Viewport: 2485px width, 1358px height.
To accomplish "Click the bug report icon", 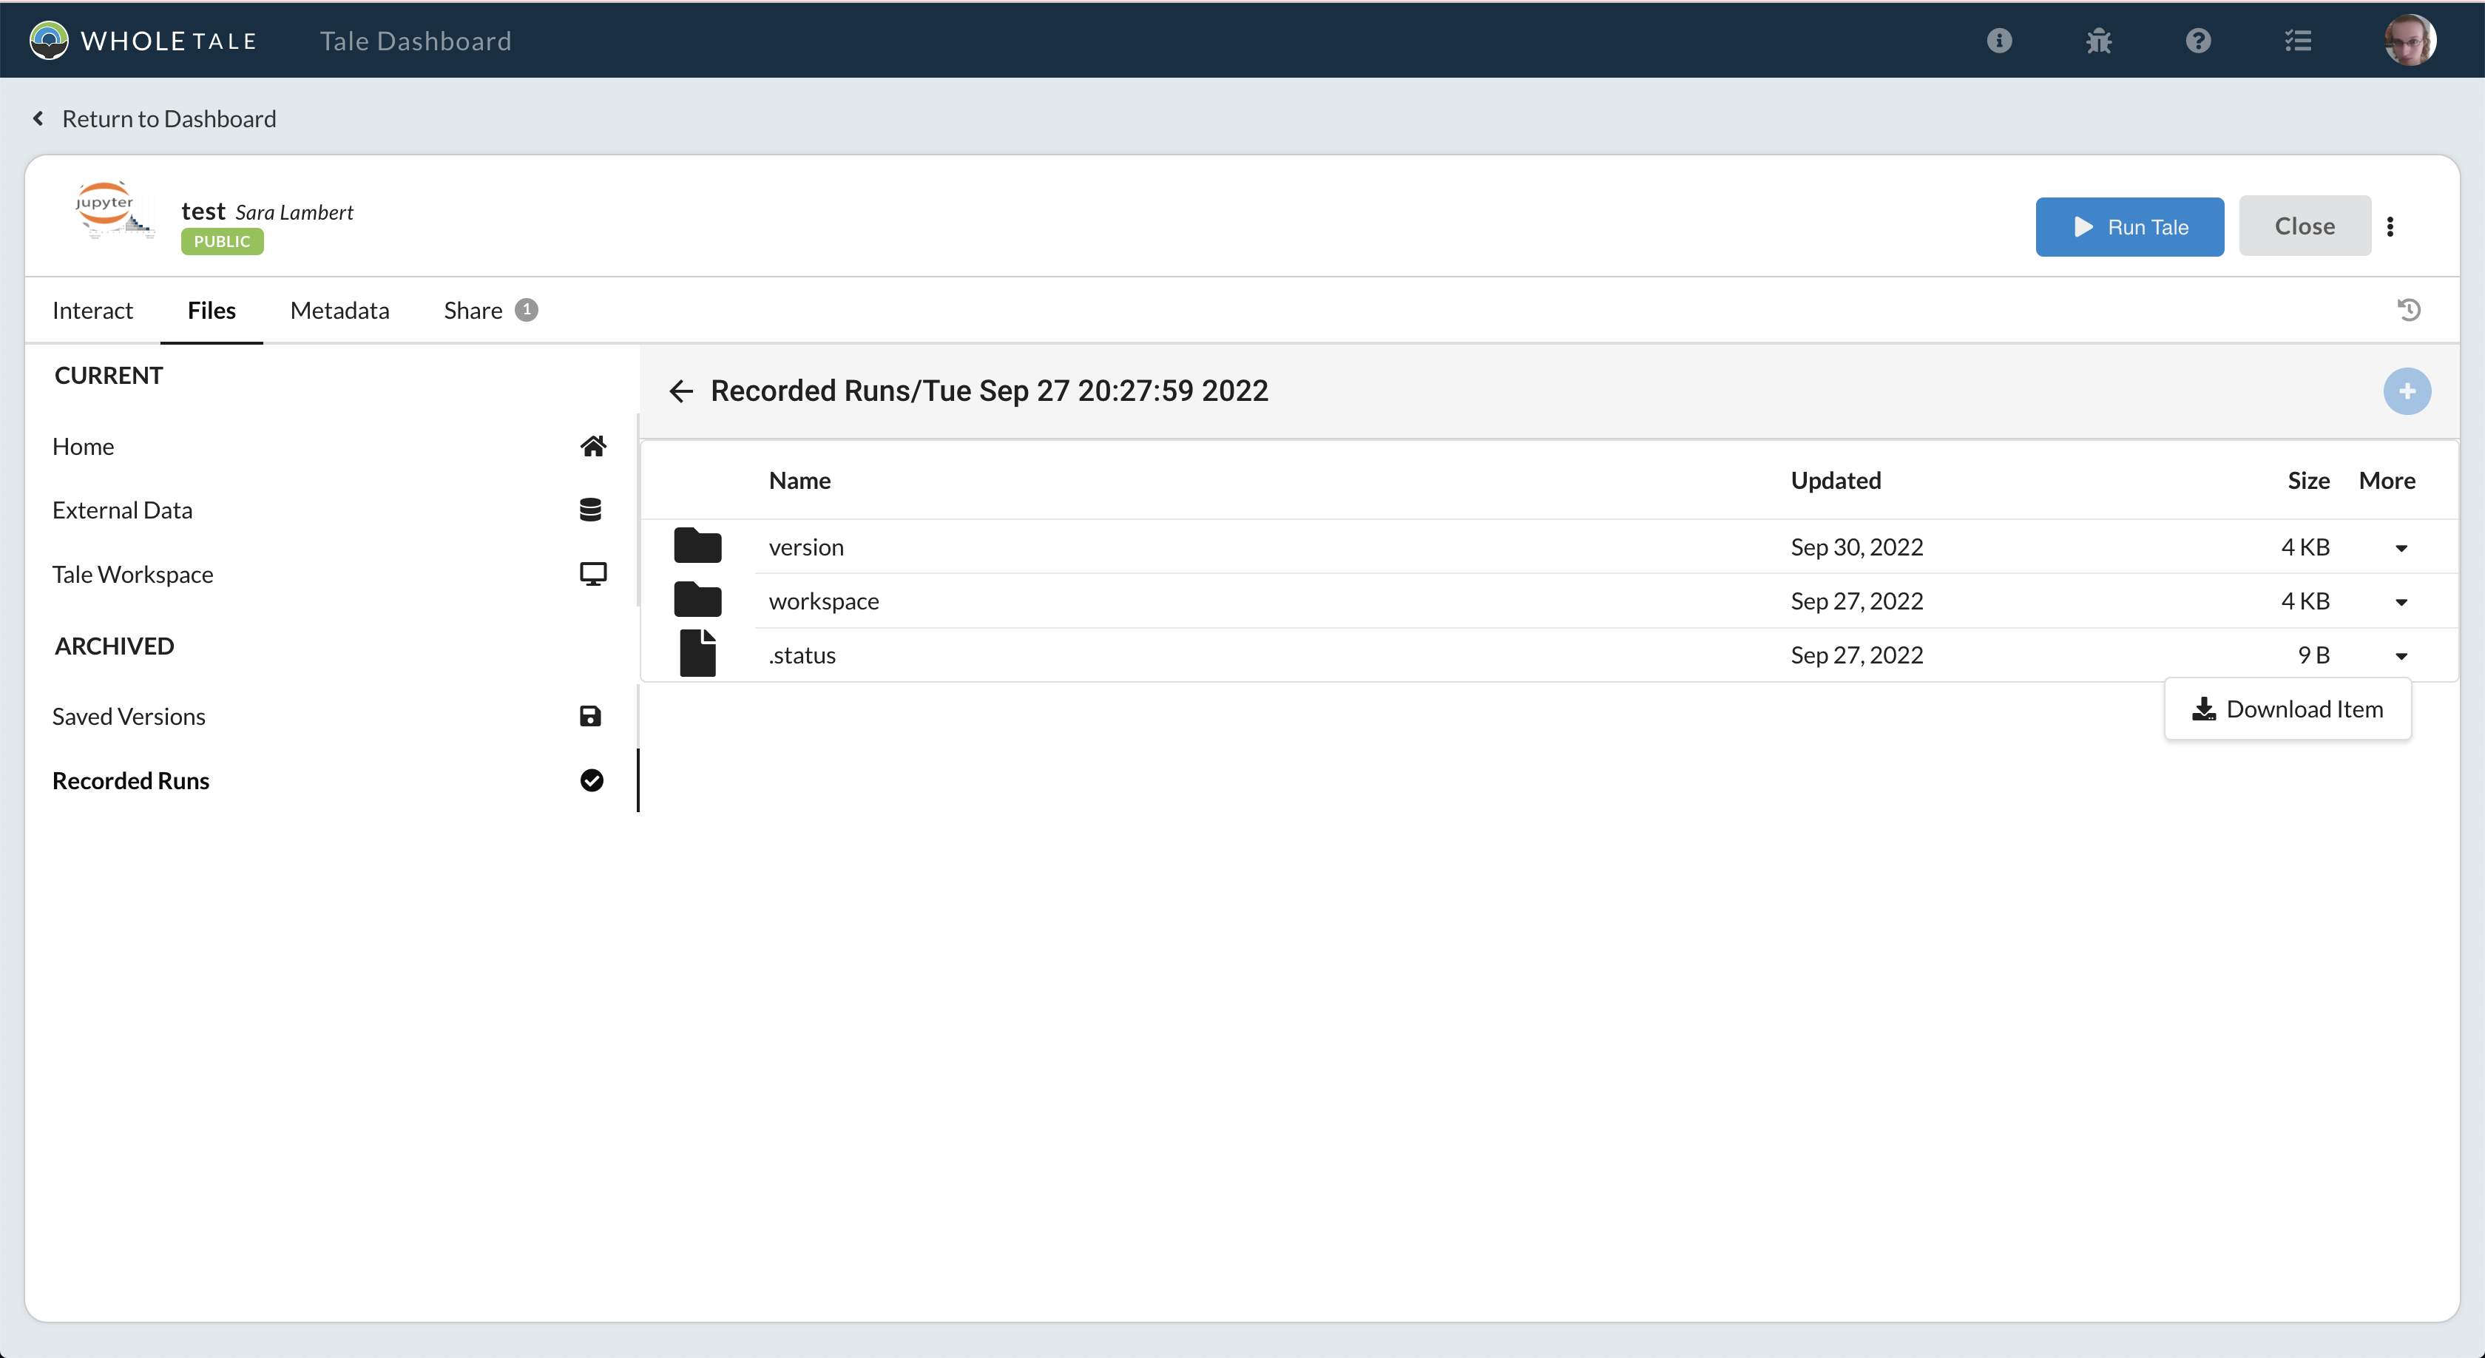I will [x=2099, y=41].
